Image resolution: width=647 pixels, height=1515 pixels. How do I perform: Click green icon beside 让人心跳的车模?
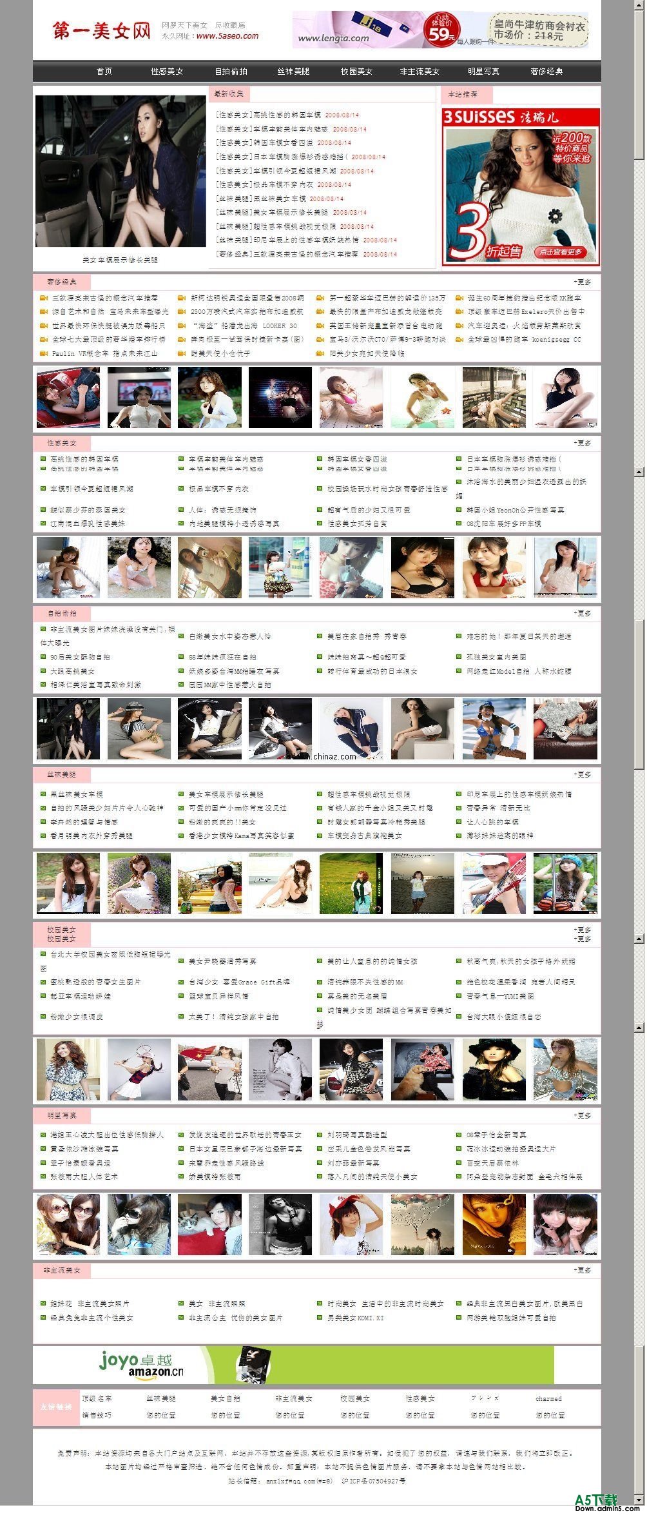(x=459, y=823)
